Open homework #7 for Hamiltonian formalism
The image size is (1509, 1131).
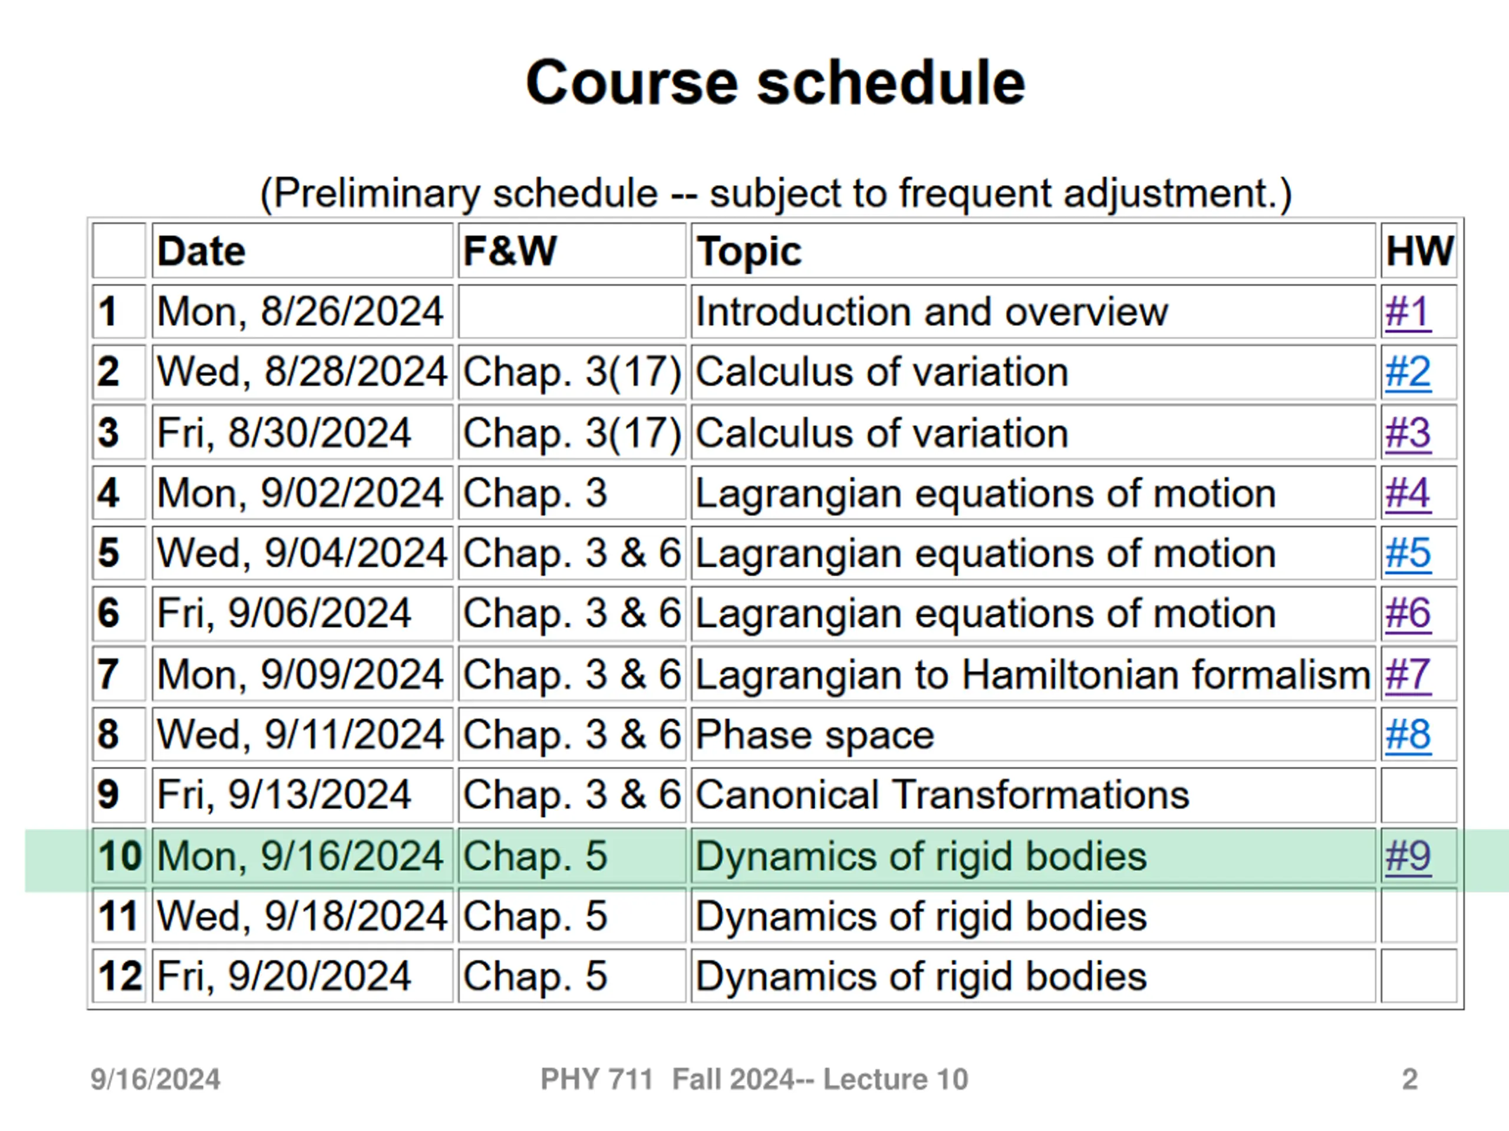click(1408, 674)
